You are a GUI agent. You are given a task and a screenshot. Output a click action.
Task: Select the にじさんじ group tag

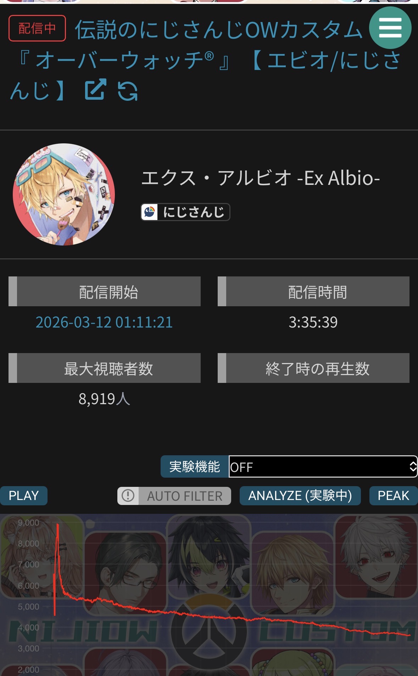(185, 212)
